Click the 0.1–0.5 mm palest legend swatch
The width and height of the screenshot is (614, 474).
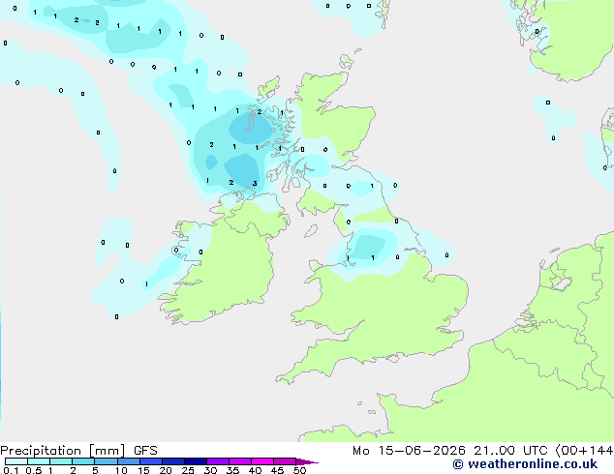click(x=16, y=461)
